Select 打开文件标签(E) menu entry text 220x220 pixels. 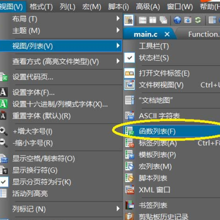pyautogui.click(x=164, y=73)
